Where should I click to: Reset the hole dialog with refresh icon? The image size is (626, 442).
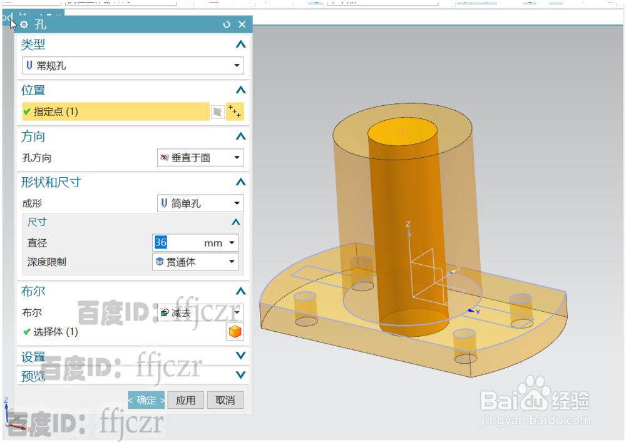(x=227, y=25)
